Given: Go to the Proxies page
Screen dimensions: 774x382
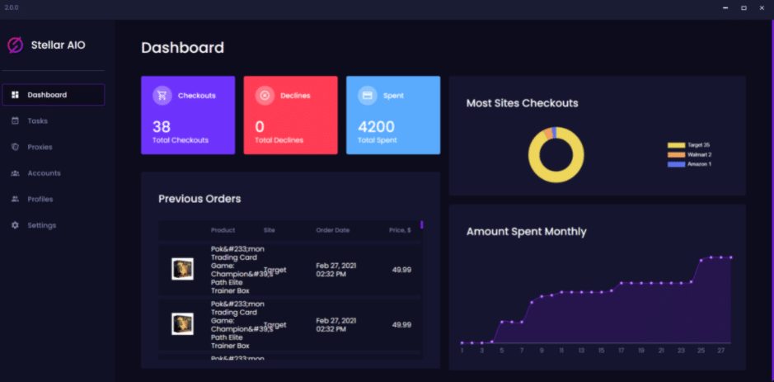Looking at the screenshot, I should coord(54,147).
